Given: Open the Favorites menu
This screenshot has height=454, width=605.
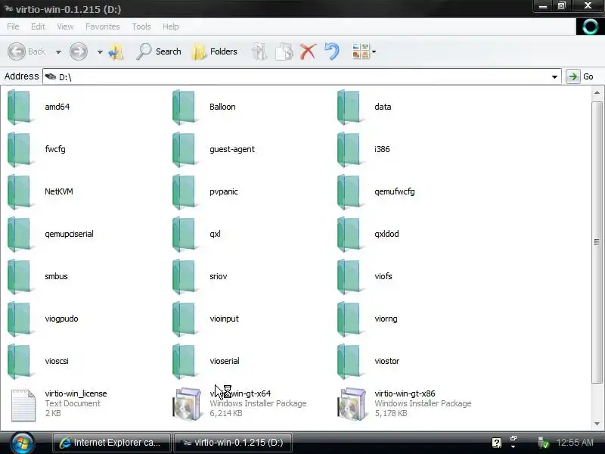Looking at the screenshot, I should [x=103, y=26].
